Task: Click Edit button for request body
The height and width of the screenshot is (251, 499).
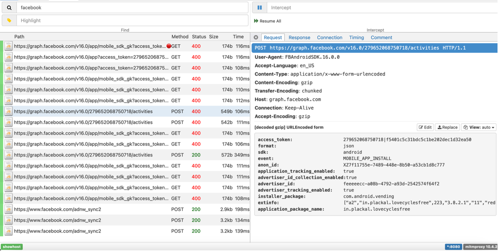Action: [425, 127]
